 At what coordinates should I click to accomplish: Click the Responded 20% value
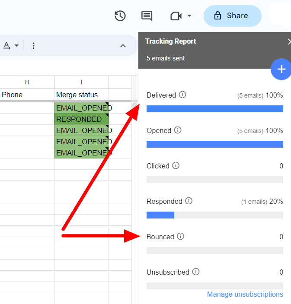[276, 201]
